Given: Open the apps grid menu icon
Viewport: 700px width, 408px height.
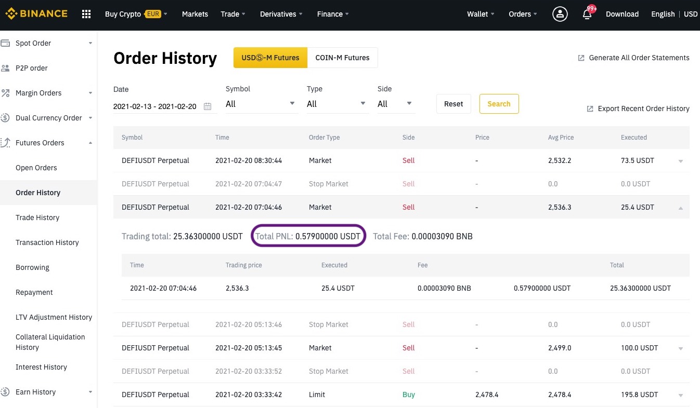Looking at the screenshot, I should click(86, 14).
